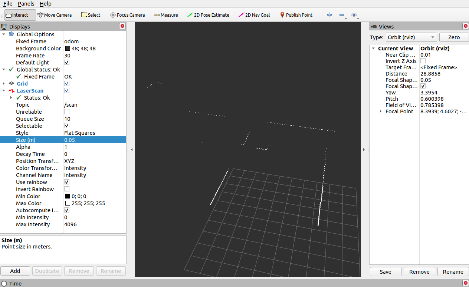Click the red LaserScan display icon
The height and width of the screenshot is (287, 469).
11,91
